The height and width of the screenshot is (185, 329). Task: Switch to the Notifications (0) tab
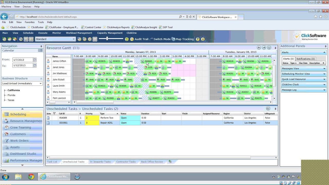click(x=305, y=59)
